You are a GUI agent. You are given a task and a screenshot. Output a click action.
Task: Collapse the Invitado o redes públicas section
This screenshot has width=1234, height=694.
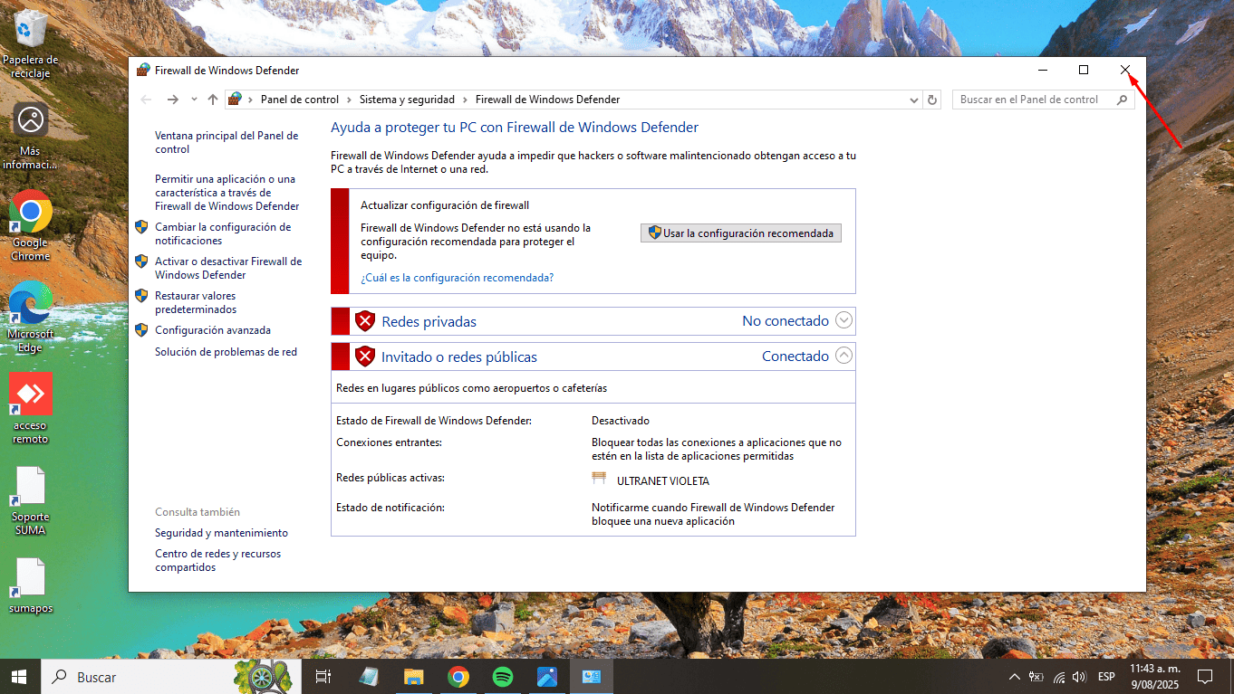click(844, 356)
